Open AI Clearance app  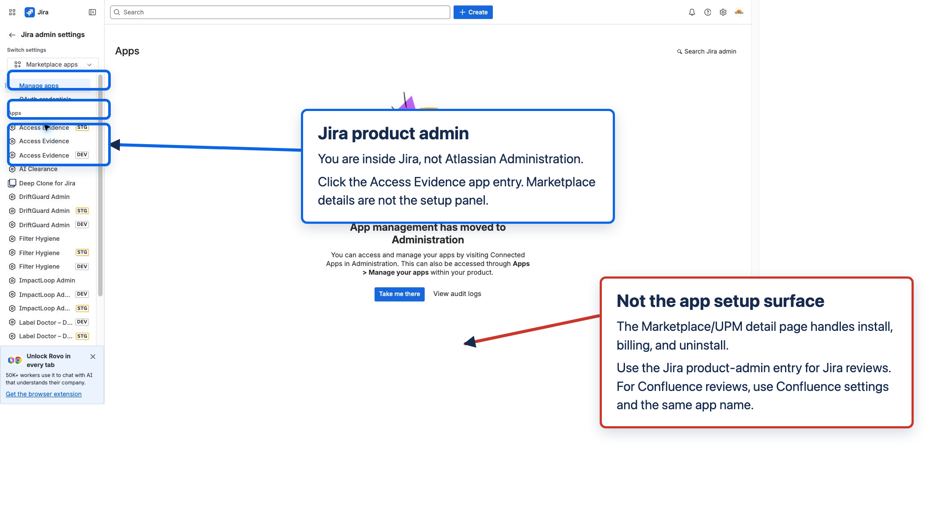[49, 169]
